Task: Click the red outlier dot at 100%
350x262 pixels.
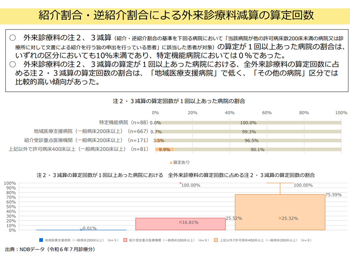Action: click(180, 183)
